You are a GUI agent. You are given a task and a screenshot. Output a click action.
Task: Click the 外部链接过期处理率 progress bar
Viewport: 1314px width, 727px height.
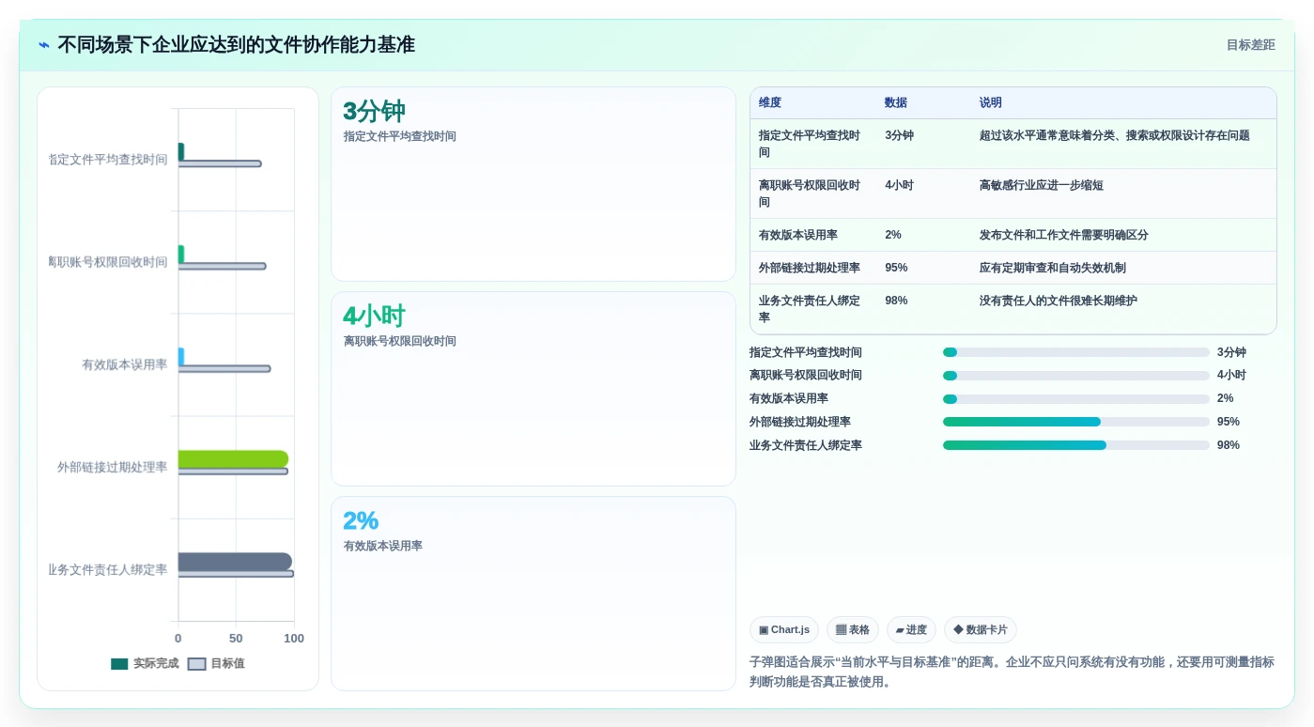coord(1075,422)
